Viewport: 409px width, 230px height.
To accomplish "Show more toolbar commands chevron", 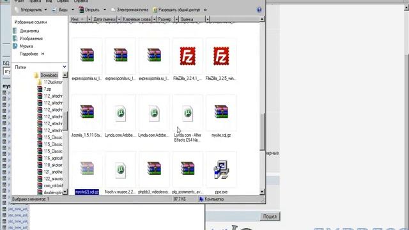I will click(205, 10).
